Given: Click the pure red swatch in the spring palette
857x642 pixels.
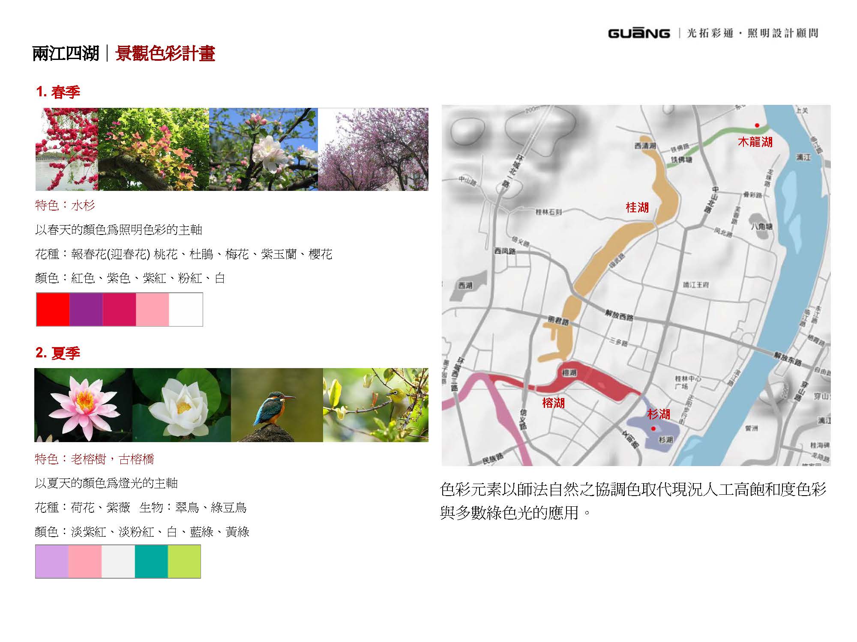Looking at the screenshot, I should (x=53, y=309).
